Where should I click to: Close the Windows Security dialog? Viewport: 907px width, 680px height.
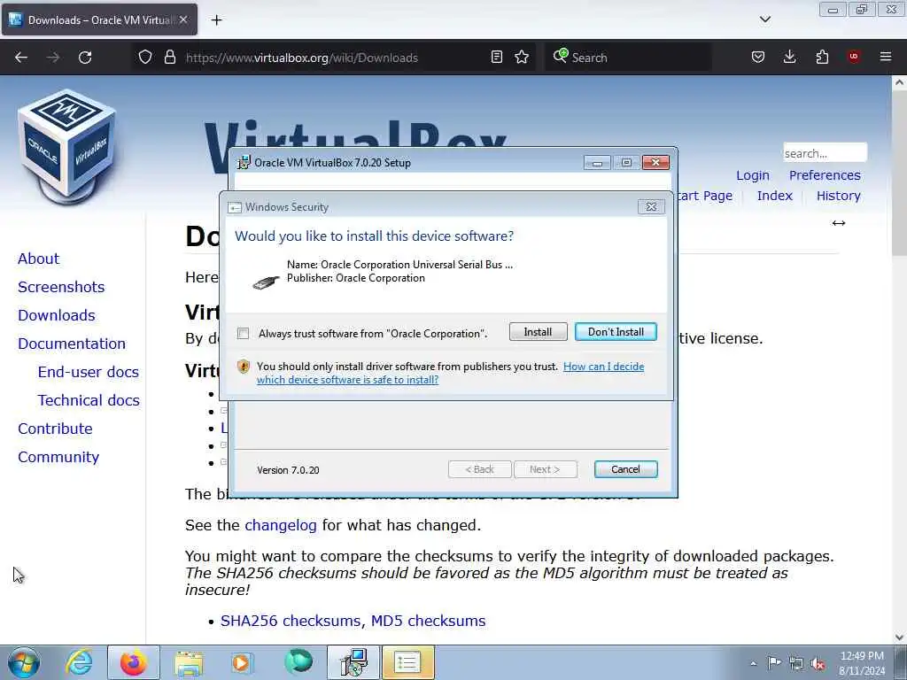point(651,207)
